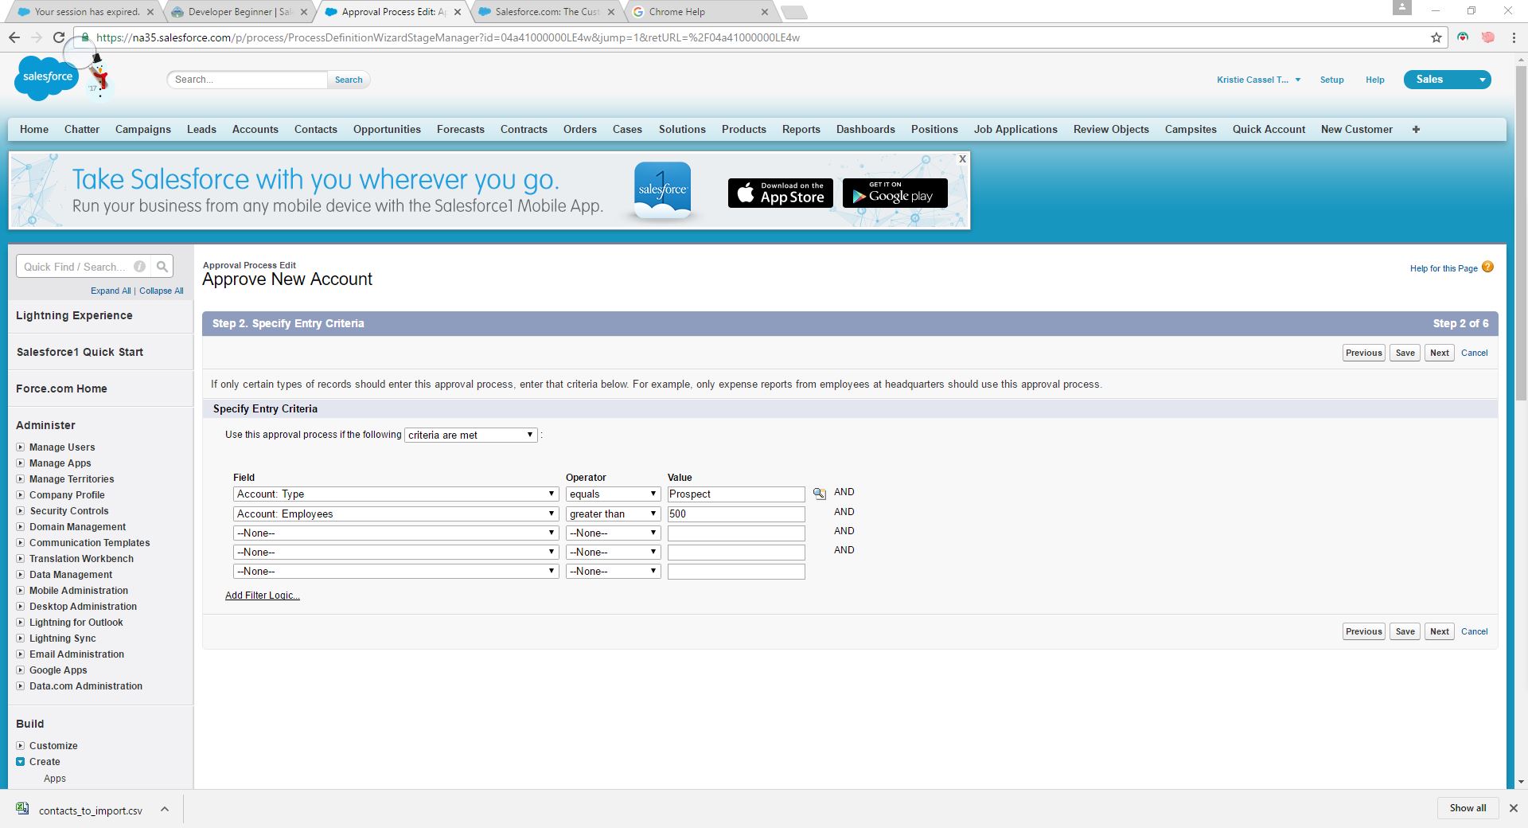This screenshot has width=1528, height=828.
Task: Open Help for this Page via the orange question icon
Action: 1487,268
